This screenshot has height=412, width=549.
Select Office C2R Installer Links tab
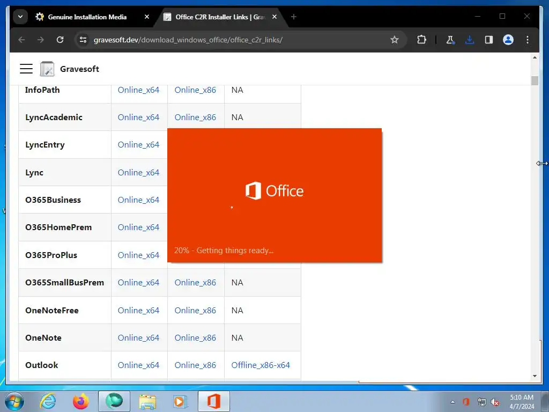(x=220, y=17)
